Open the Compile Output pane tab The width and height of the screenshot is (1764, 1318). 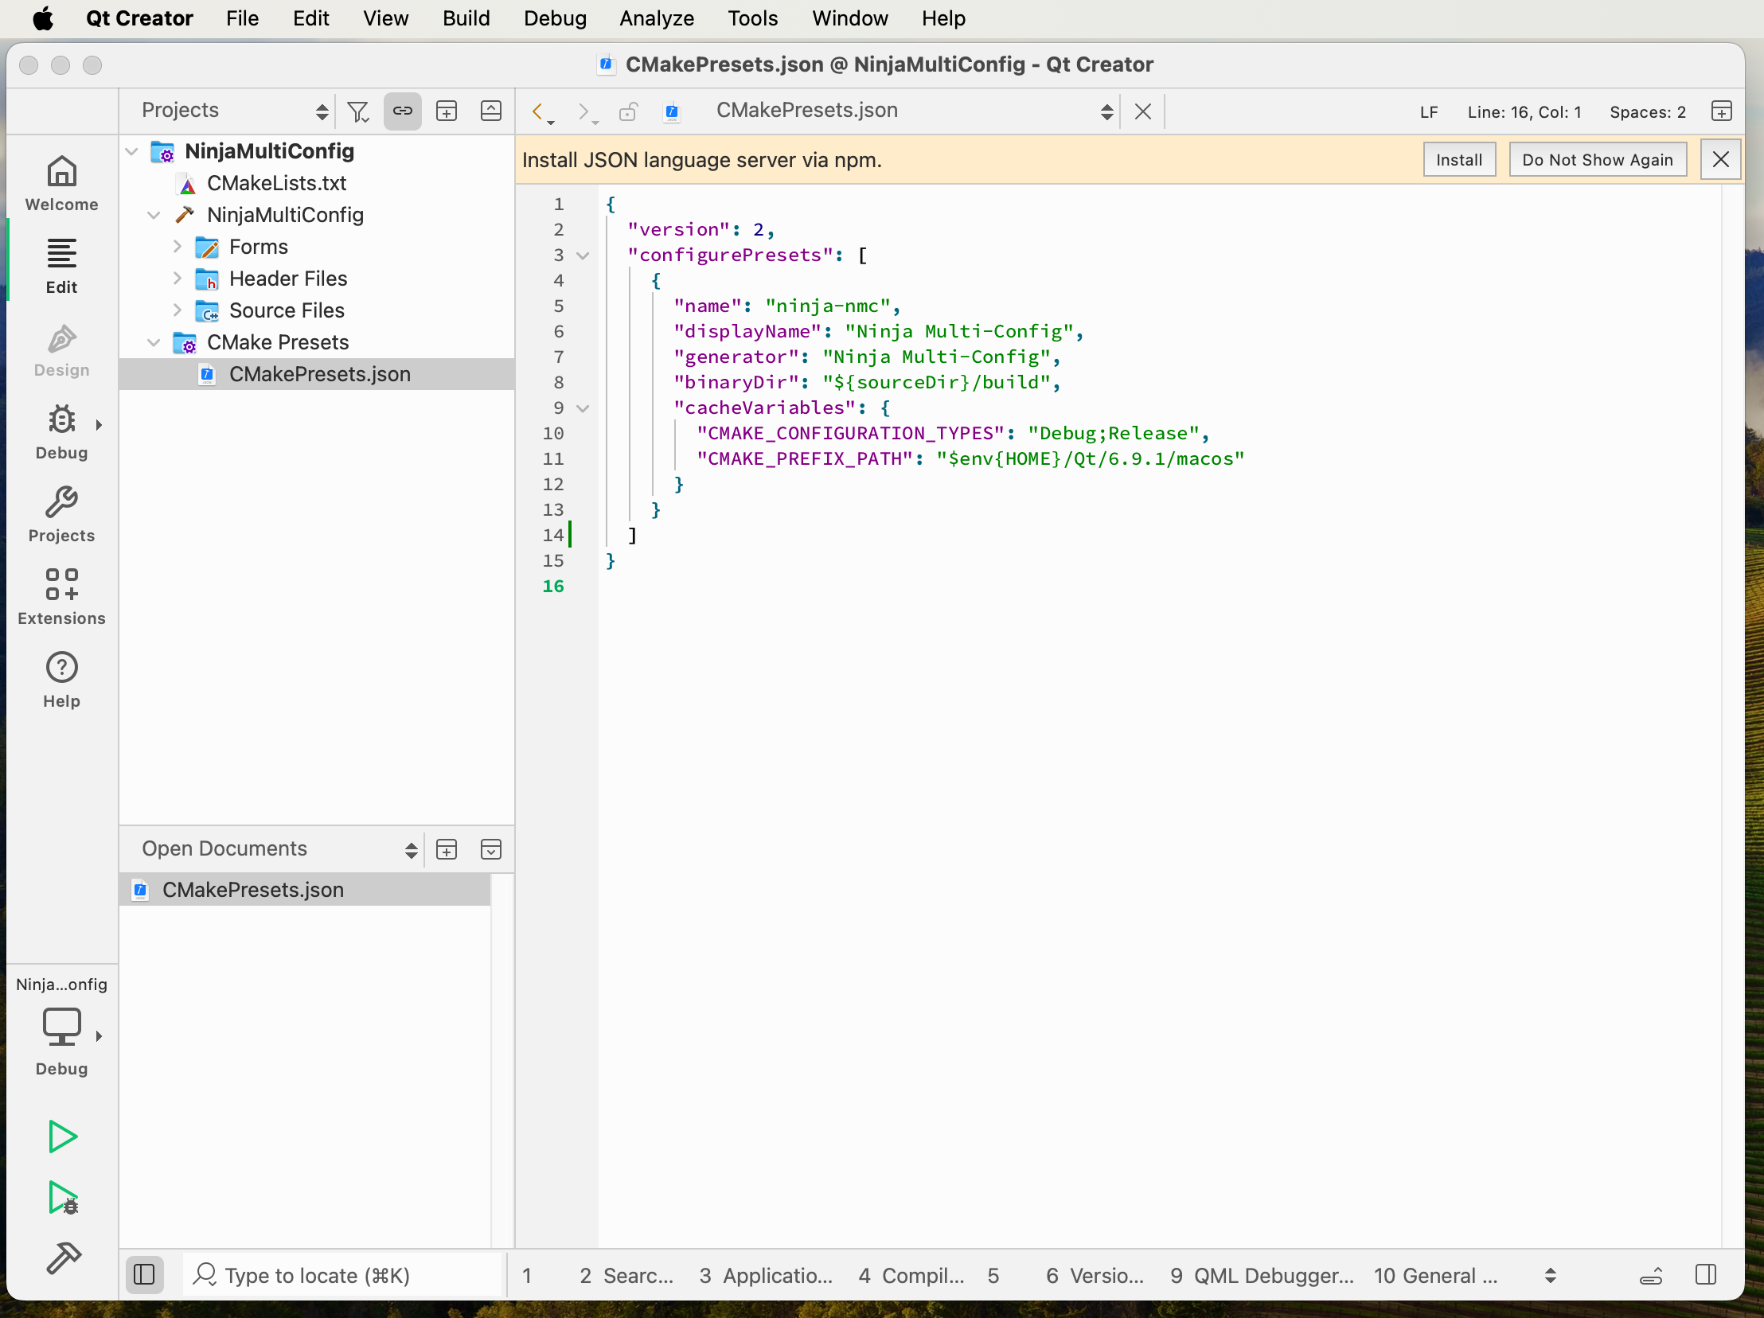(x=911, y=1275)
